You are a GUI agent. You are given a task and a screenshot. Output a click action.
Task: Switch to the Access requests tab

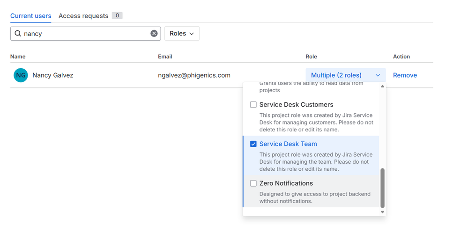coord(83,16)
